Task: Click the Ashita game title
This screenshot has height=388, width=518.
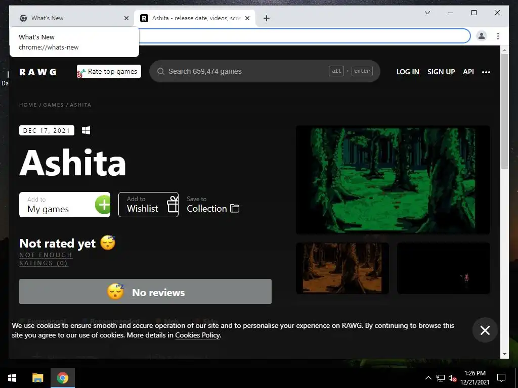Action: coord(73,163)
